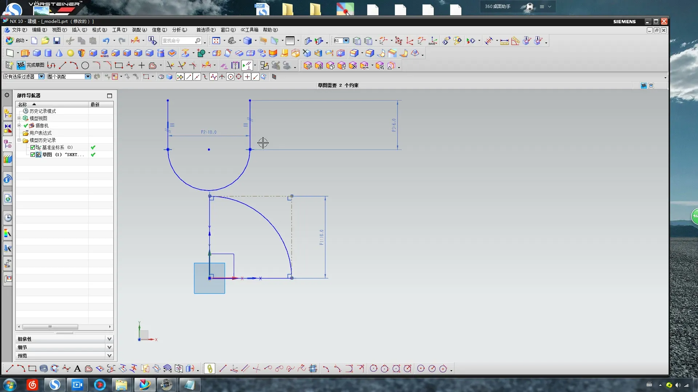Image resolution: width=698 pixels, height=392 pixels.
Task: Click the Finish Sketch (完成草图) button
Action: coord(31,65)
